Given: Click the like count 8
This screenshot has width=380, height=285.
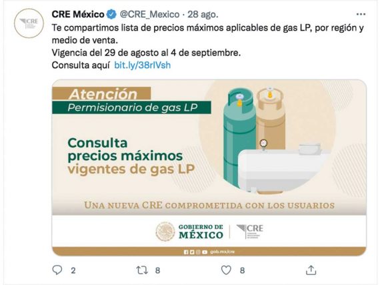Looking at the screenshot, I should (242, 270).
